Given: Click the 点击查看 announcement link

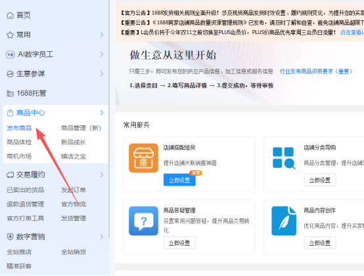Looking at the screenshot, I should pos(352,32).
